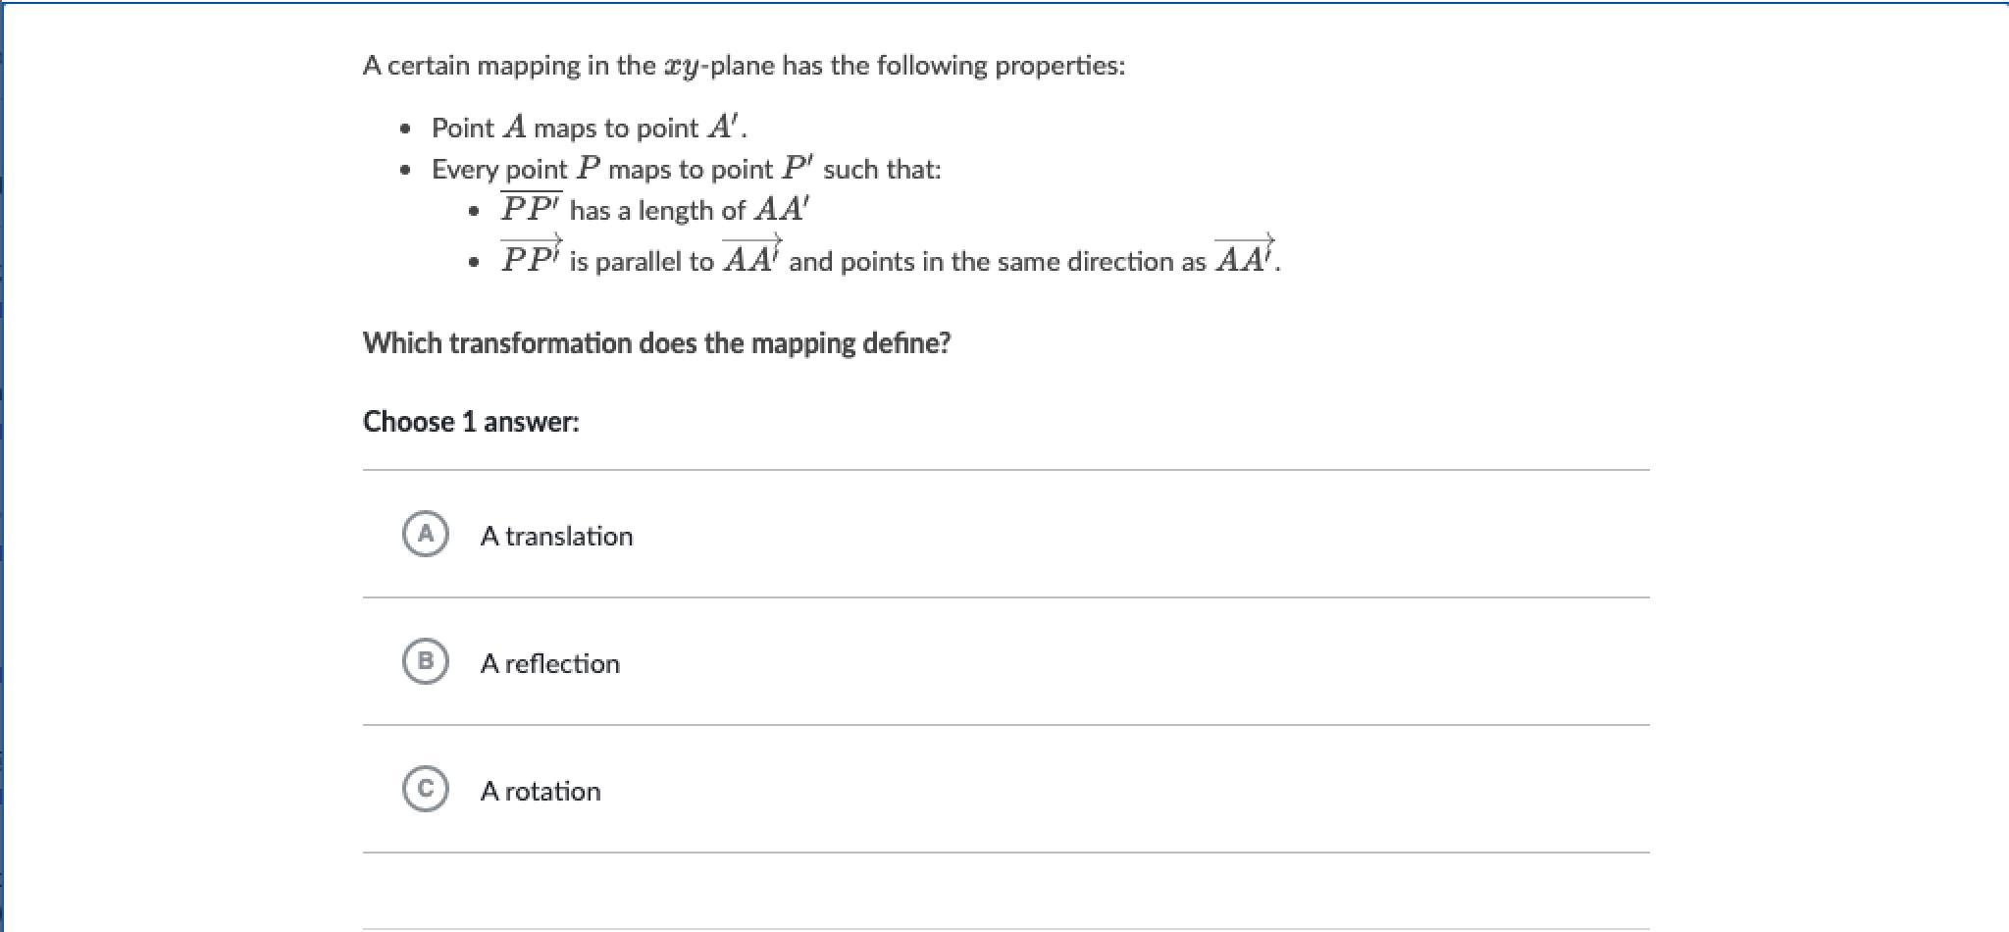
Task: Click the 'Every point P maps to point P′' bullet
Action: pyautogui.click(x=686, y=169)
